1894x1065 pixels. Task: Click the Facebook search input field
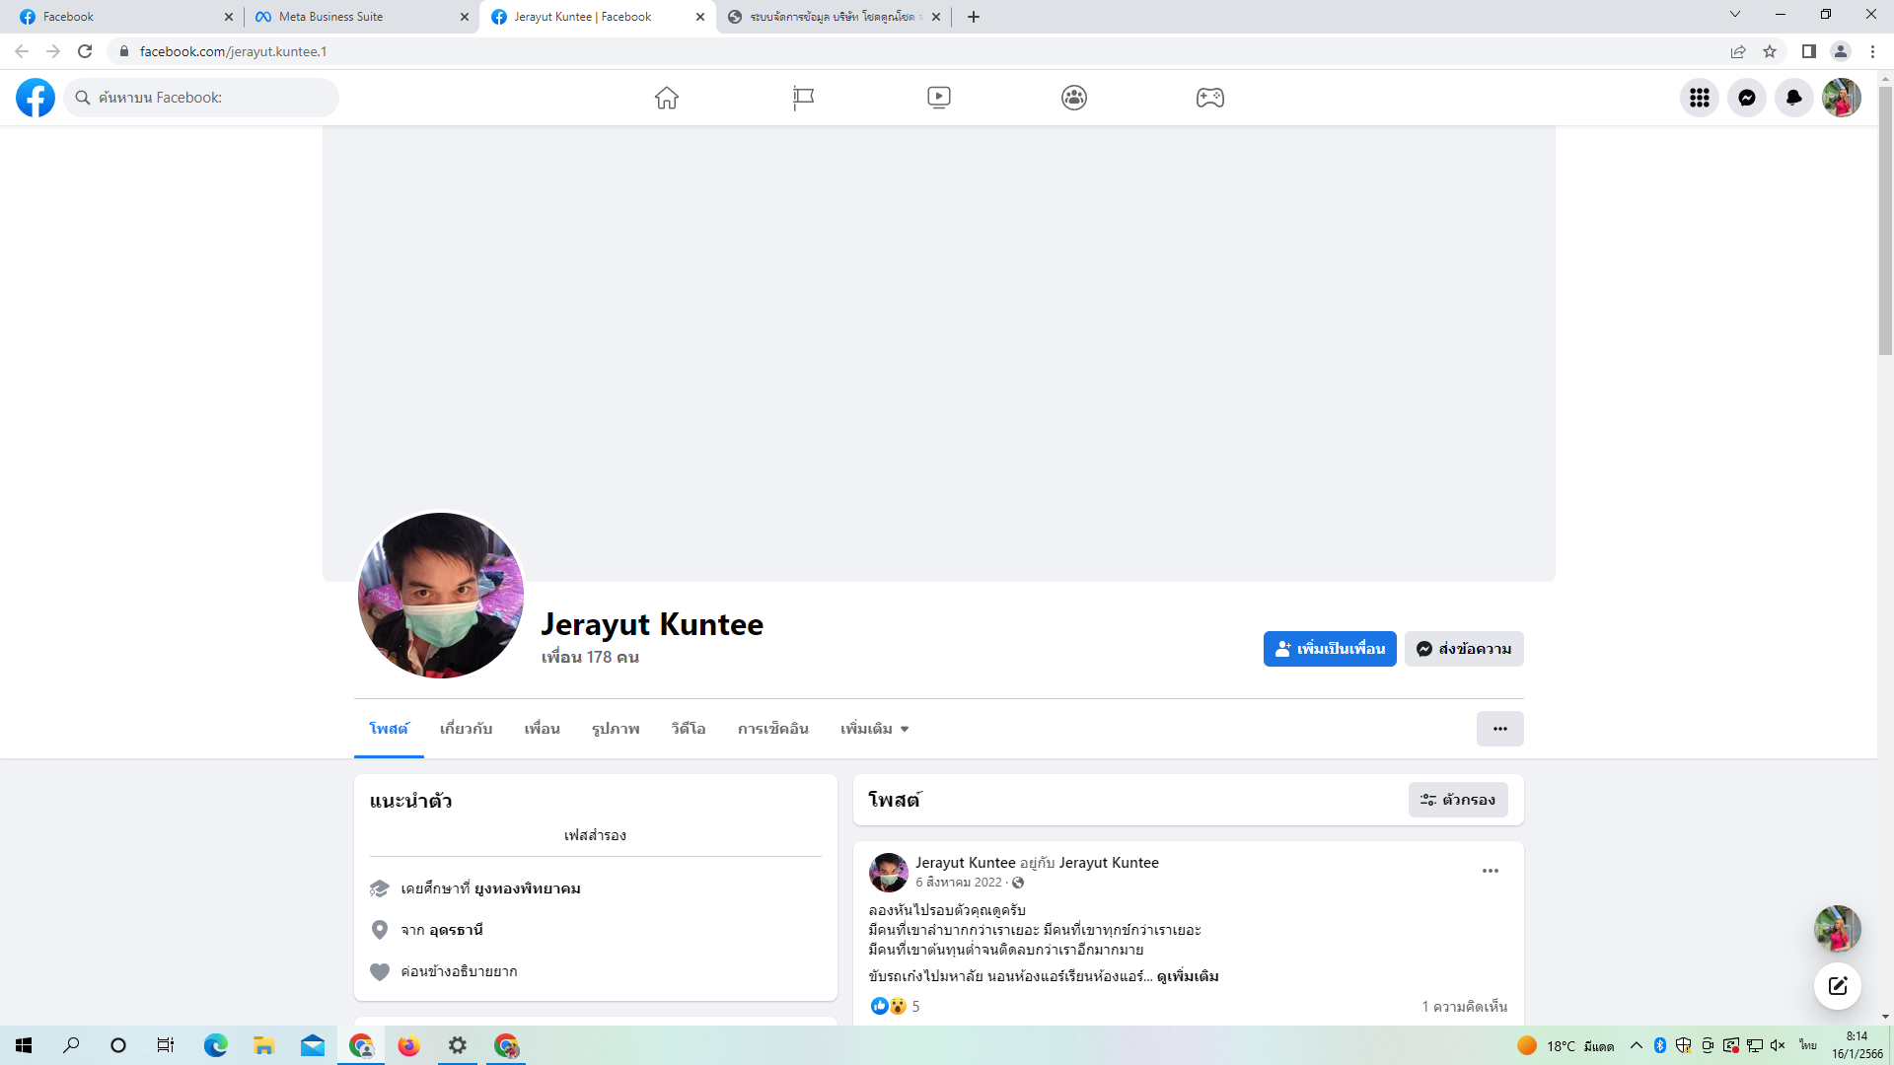point(212,98)
